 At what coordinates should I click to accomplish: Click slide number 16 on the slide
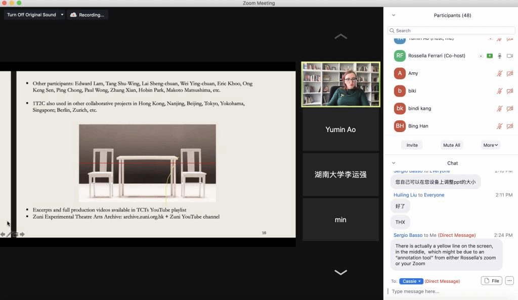click(264, 233)
